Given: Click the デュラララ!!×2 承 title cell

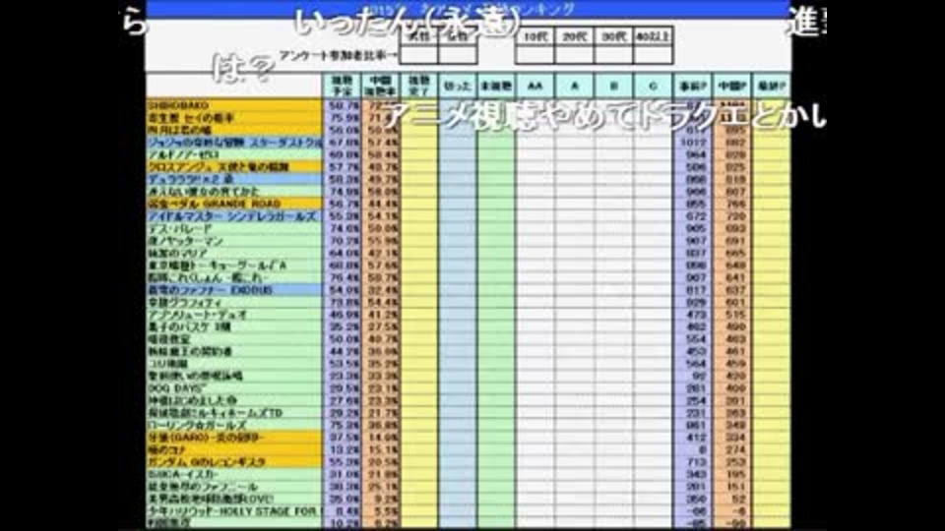Looking at the screenshot, I should (x=234, y=179).
